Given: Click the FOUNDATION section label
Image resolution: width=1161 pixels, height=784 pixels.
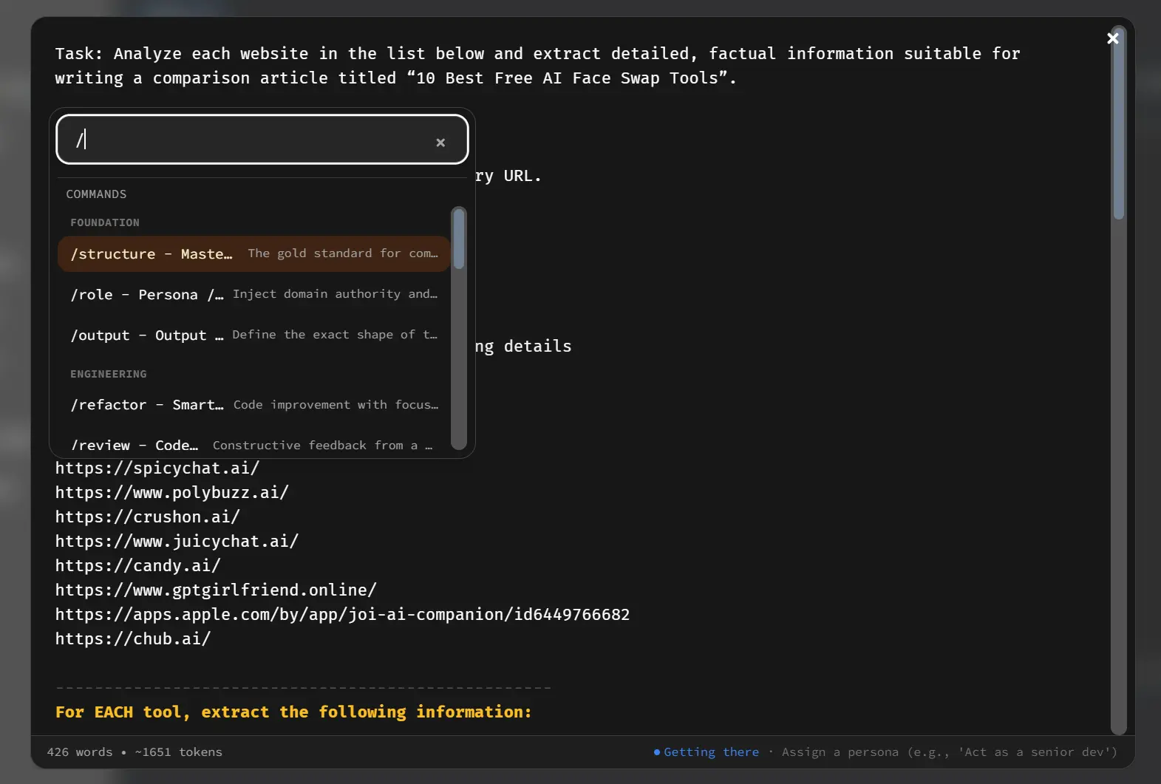Looking at the screenshot, I should point(105,223).
